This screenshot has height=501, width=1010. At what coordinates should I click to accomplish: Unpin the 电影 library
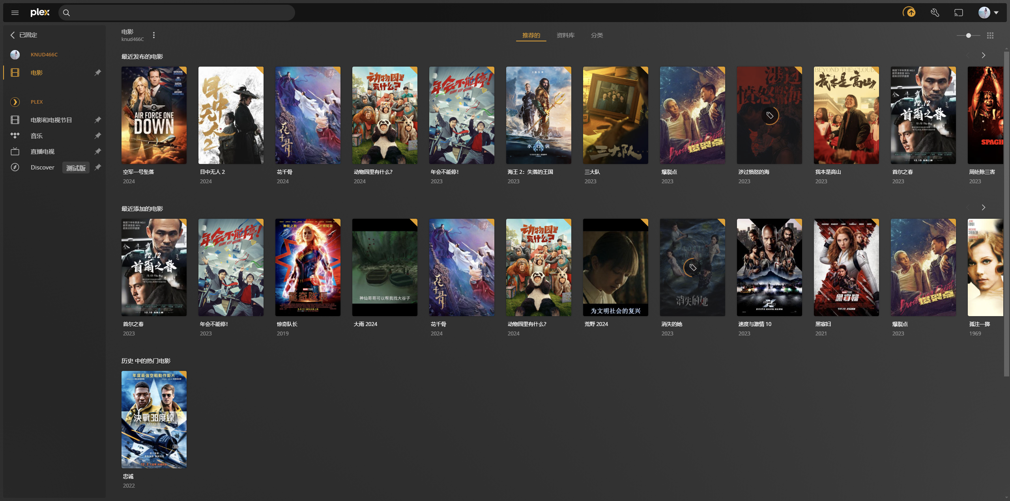click(98, 73)
